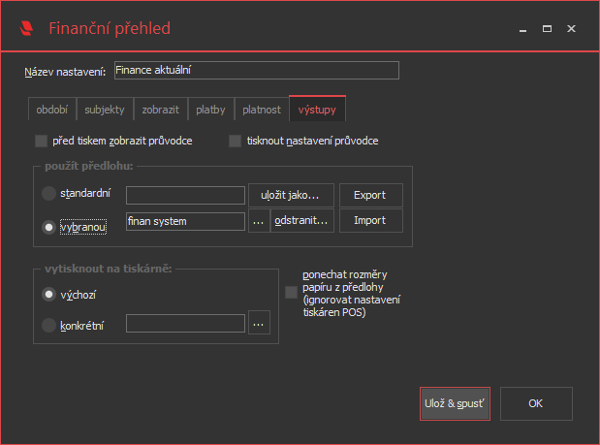Viewport: 600px width, 445px height.
Task: Select 'výchozí' printer radio button
Action: (x=48, y=293)
